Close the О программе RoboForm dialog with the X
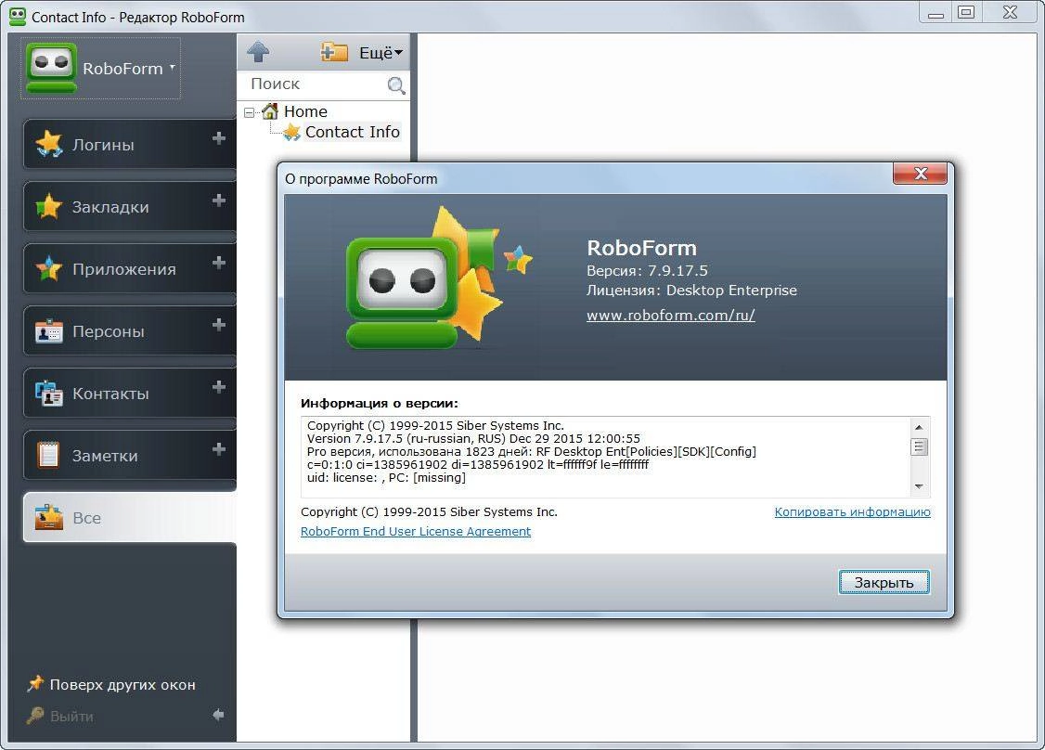 click(921, 174)
